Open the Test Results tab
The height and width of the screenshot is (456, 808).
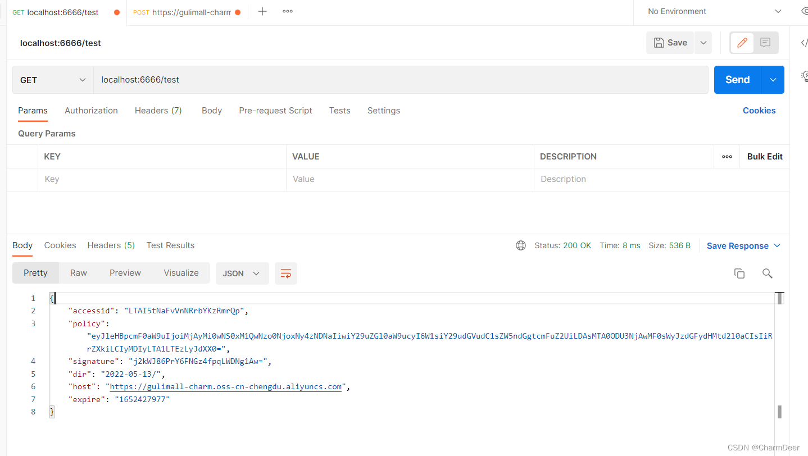pyautogui.click(x=170, y=245)
